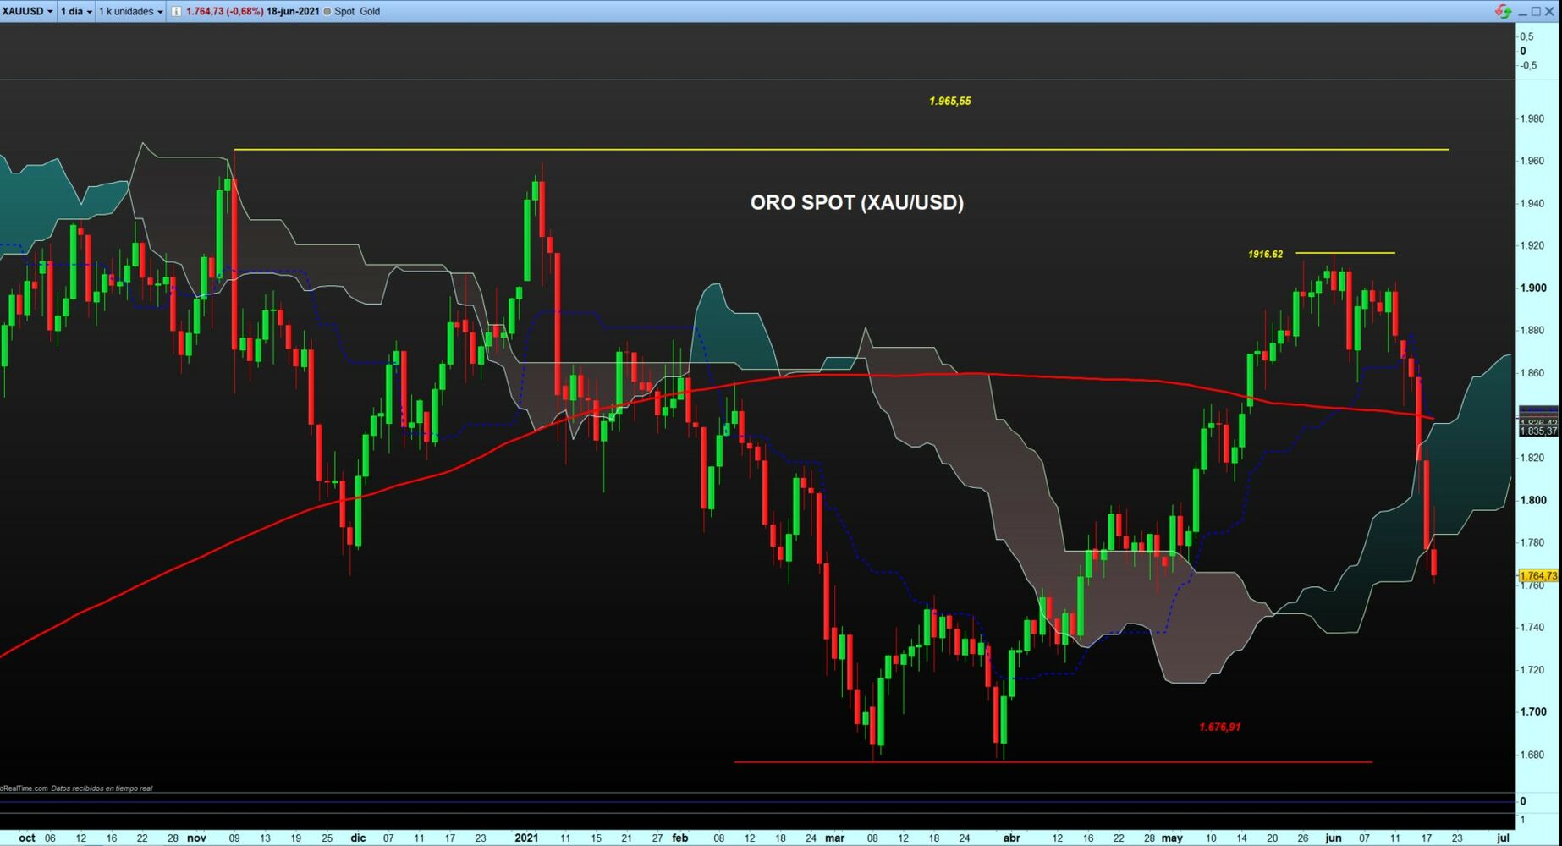Click the 1.764,73 (-0,68%) price change text
1562x846 pixels.
224,11
